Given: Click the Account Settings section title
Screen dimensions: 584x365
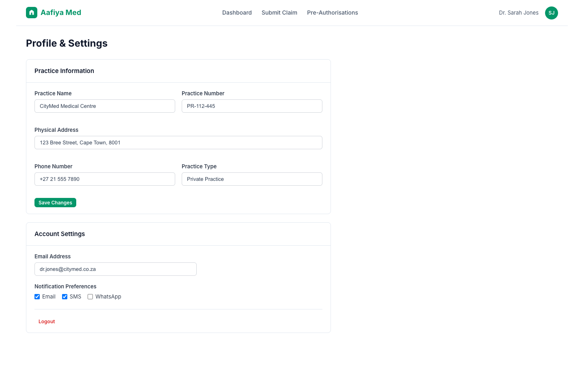Looking at the screenshot, I should click(x=60, y=234).
